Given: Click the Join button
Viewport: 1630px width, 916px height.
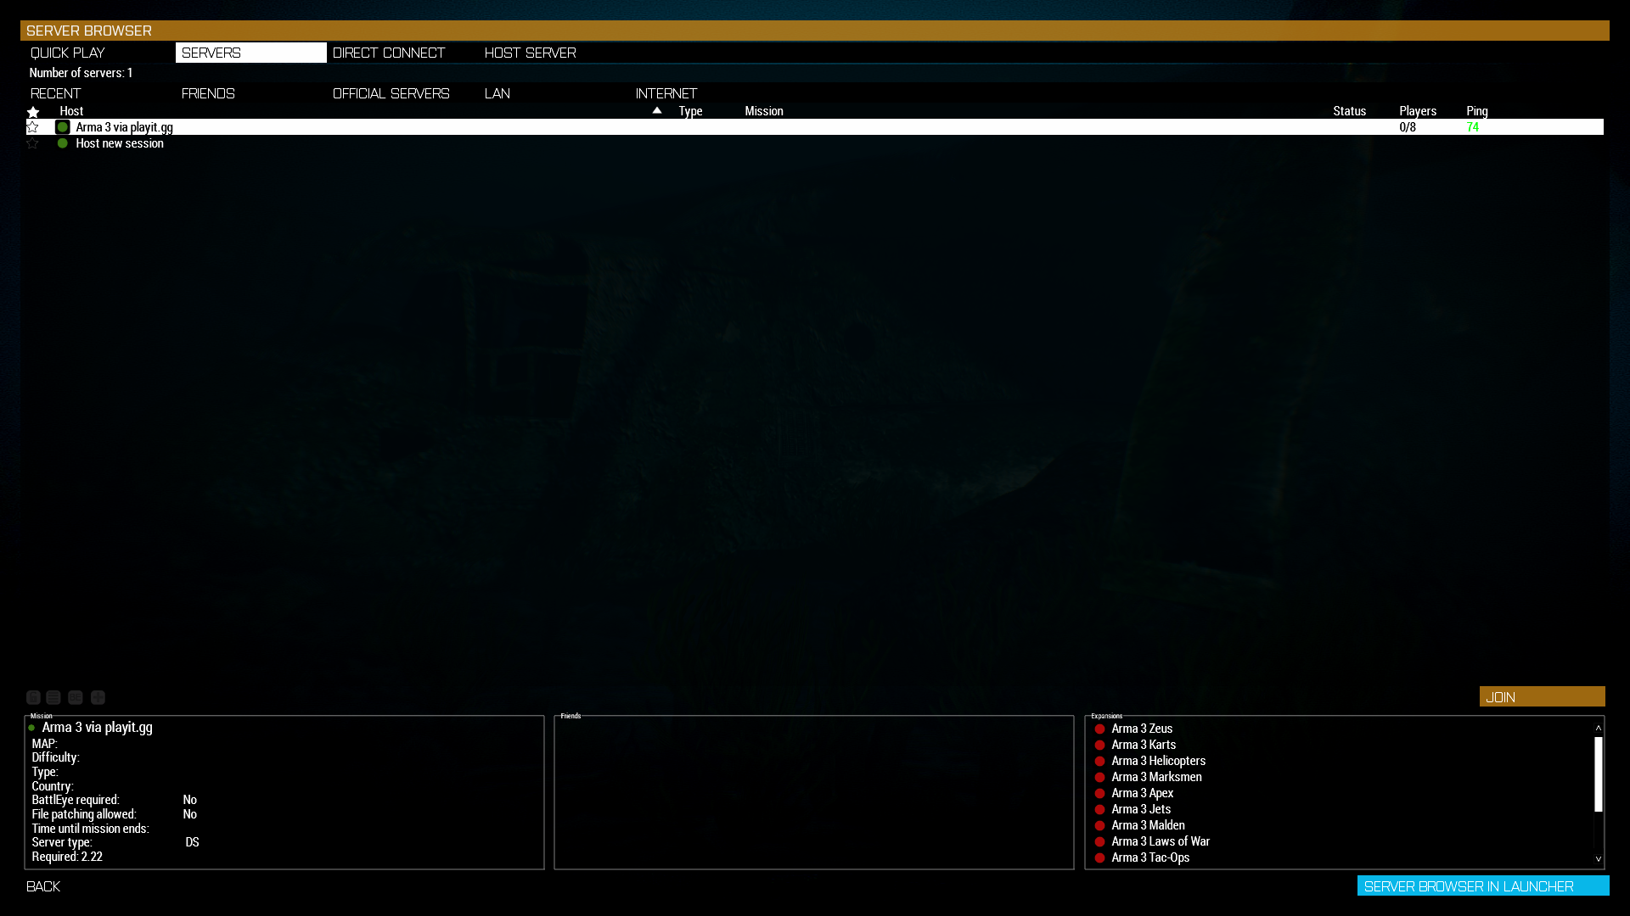Looking at the screenshot, I should pyautogui.click(x=1542, y=697).
